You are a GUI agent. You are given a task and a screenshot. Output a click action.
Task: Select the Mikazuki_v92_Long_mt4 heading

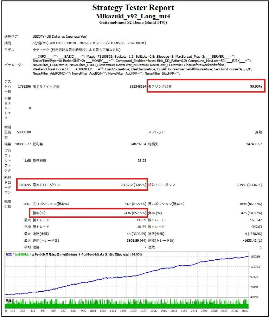(x=133, y=16)
